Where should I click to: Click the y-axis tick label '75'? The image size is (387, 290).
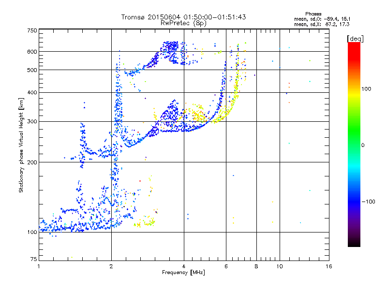pyautogui.click(x=34, y=259)
